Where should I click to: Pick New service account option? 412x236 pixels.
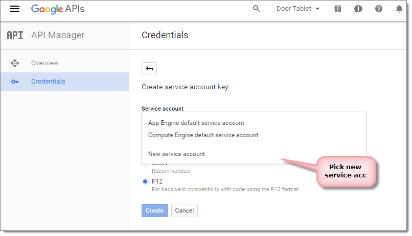(176, 154)
